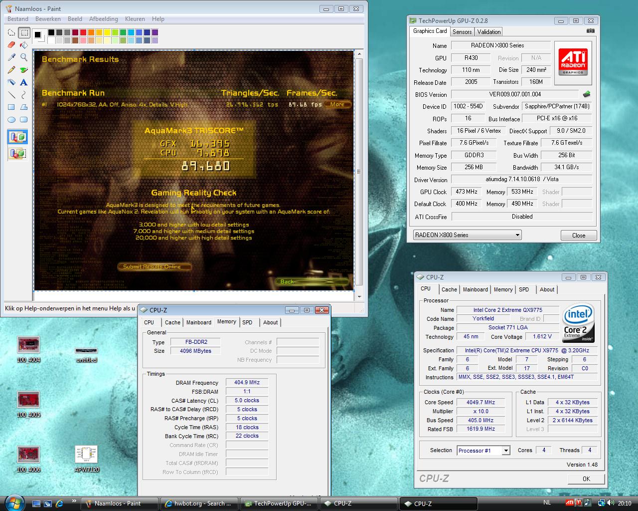Click the Close button in GPU-Z
This screenshot has height=511, width=638.
pos(579,235)
